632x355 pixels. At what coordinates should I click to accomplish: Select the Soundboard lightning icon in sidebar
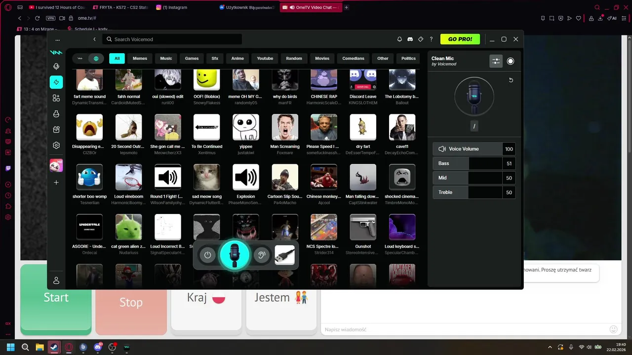56,82
